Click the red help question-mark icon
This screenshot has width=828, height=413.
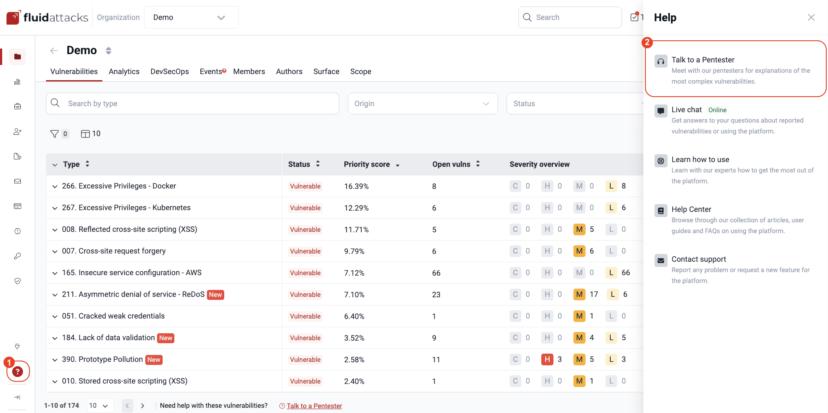coord(17,371)
